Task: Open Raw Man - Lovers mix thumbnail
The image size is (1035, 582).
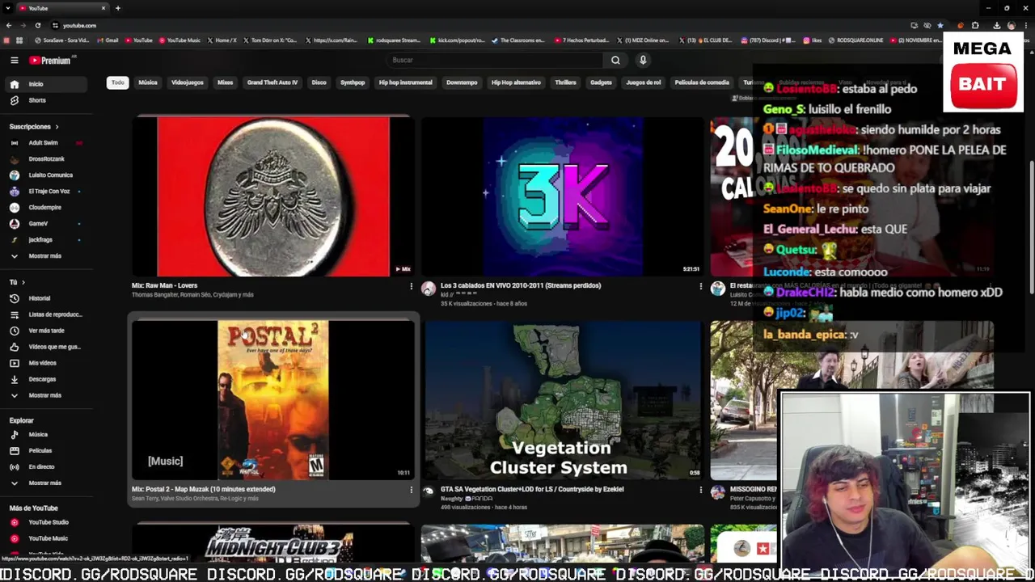Action: click(x=273, y=196)
